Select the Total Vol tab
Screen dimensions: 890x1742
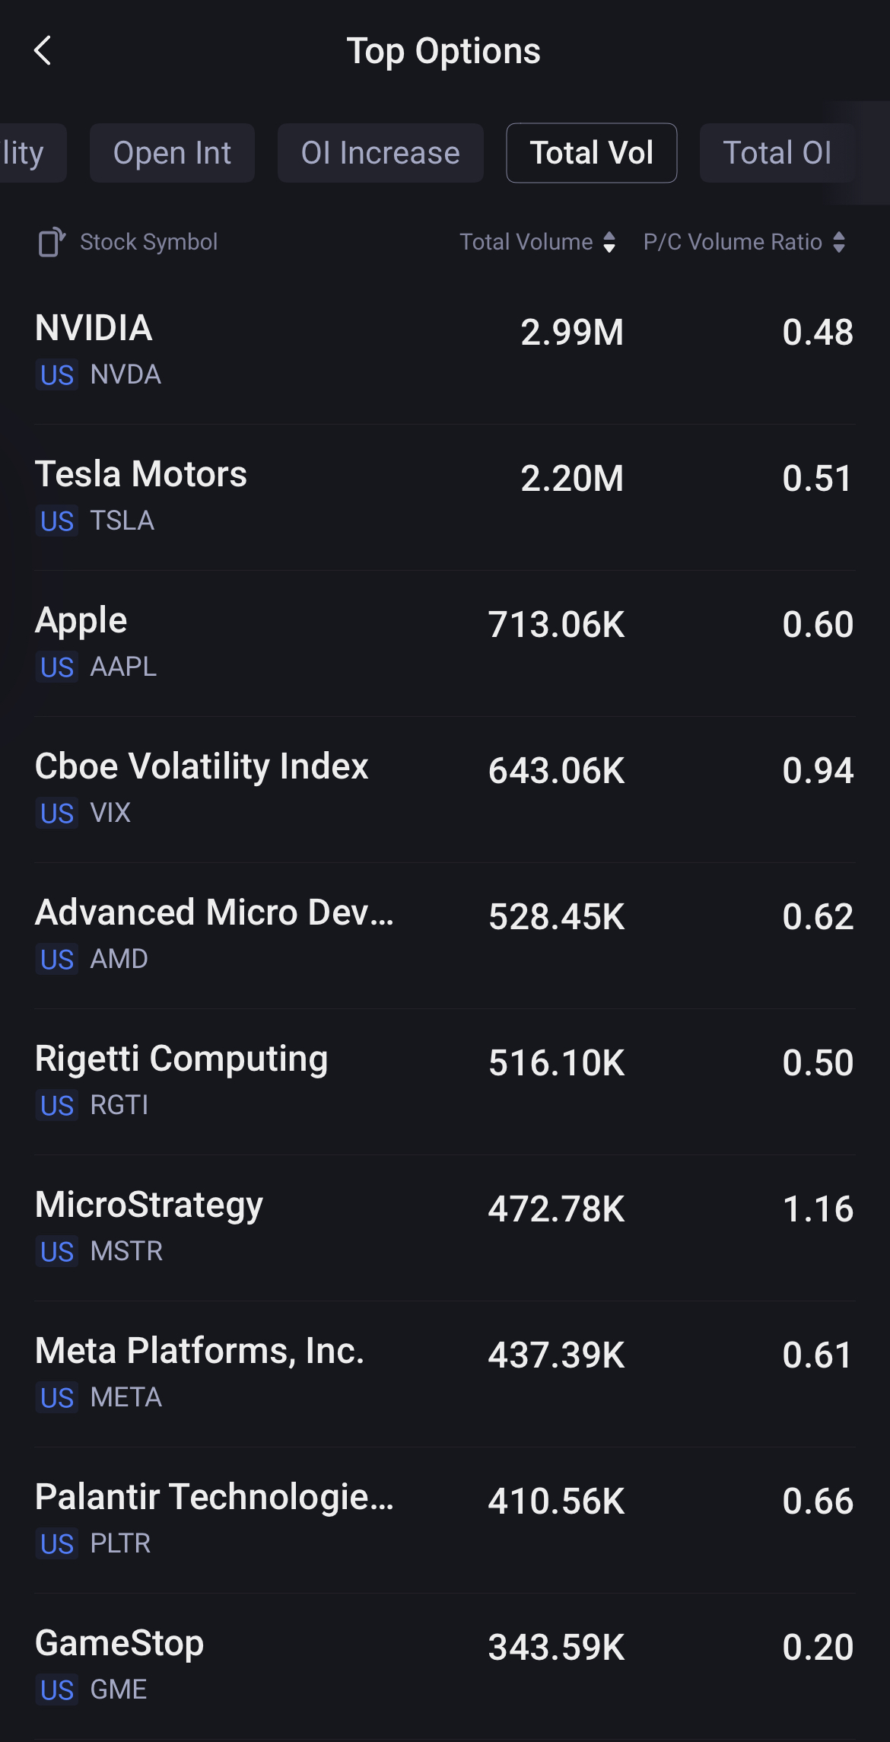pos(591,153)
